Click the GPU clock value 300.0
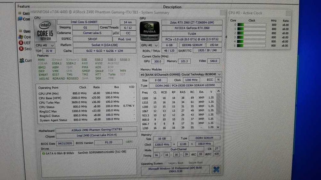 tap(157, 61)
